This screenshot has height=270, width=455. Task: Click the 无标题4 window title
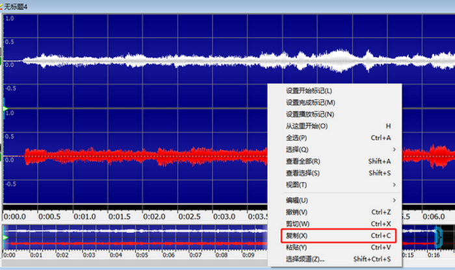click(x=16, y=6)
